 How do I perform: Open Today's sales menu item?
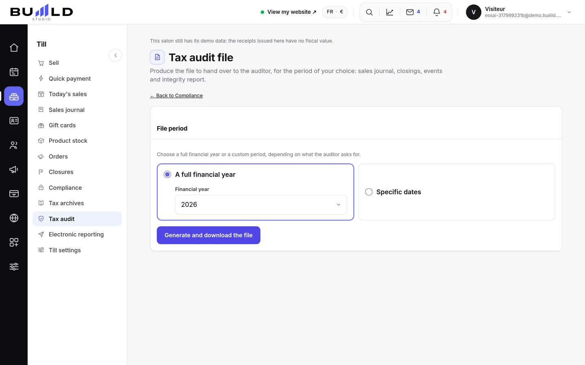coord(77,94)
